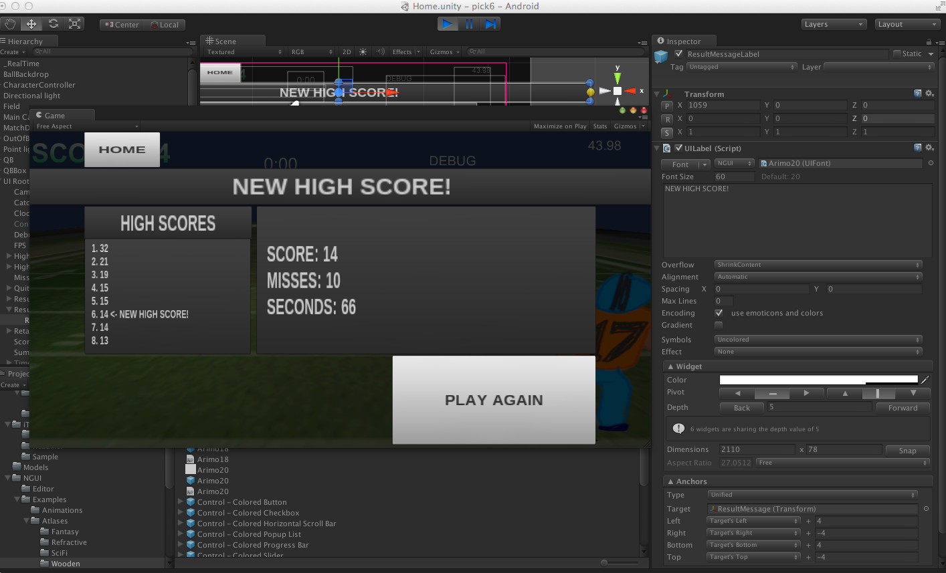Open Alignment Automatic dropdown
The width and height of the screenshot is (946, 573).
[x=818, y=277]
